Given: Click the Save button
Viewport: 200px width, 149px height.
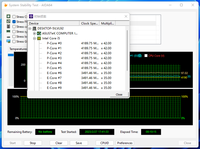Looking at the screenshot, I should [x=79, y=143].
